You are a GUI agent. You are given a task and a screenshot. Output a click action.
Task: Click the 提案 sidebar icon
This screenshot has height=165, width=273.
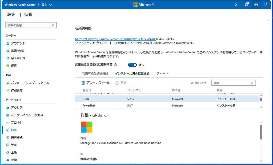(8, 66)
